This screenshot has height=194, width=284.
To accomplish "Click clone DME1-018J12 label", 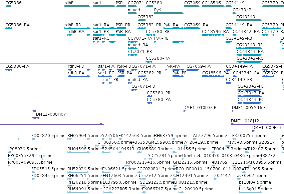I will coord(245,121).
